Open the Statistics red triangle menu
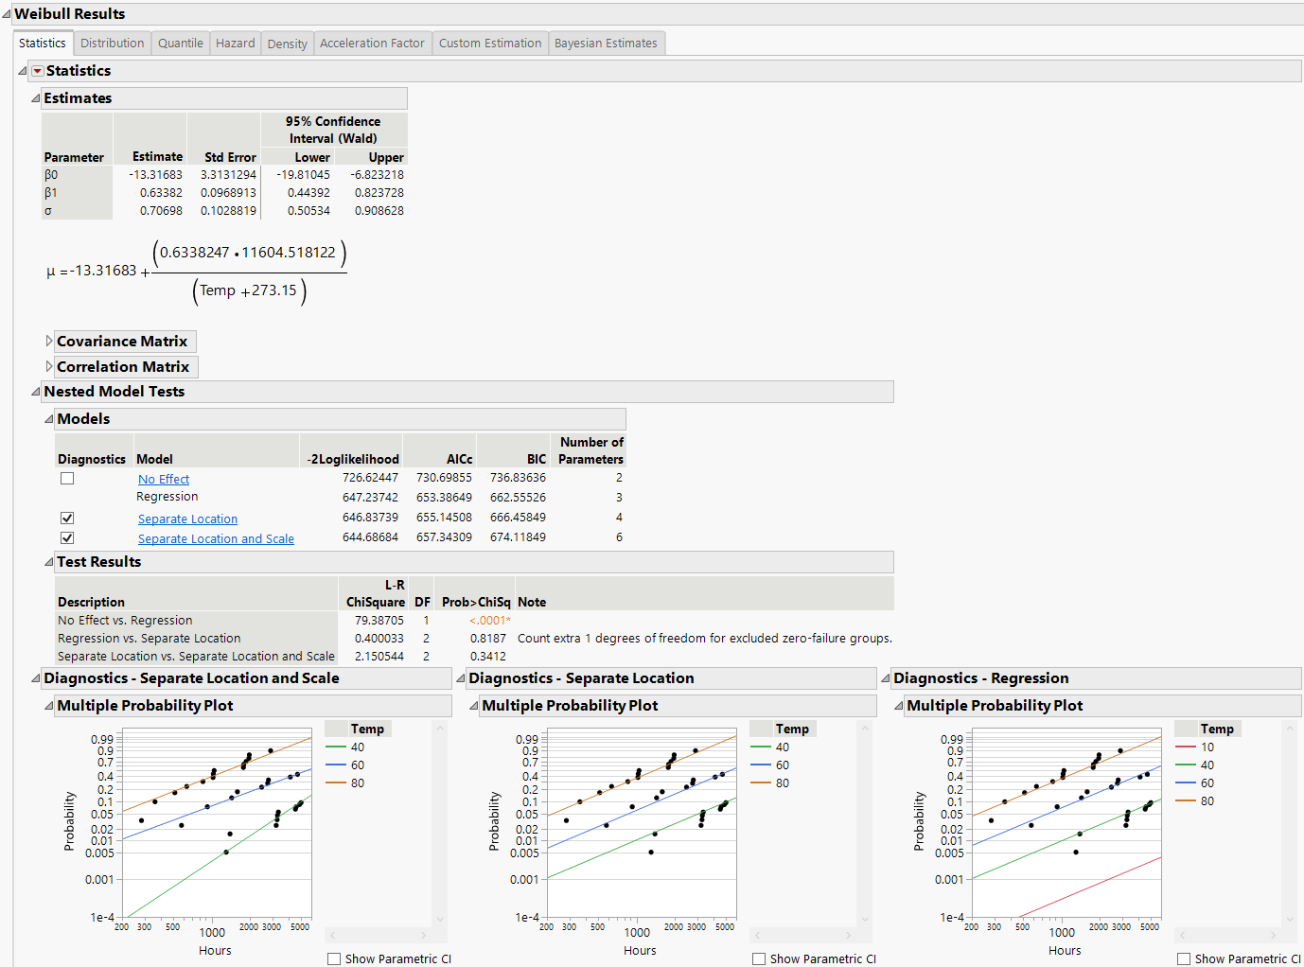 (x=38, y=70)
